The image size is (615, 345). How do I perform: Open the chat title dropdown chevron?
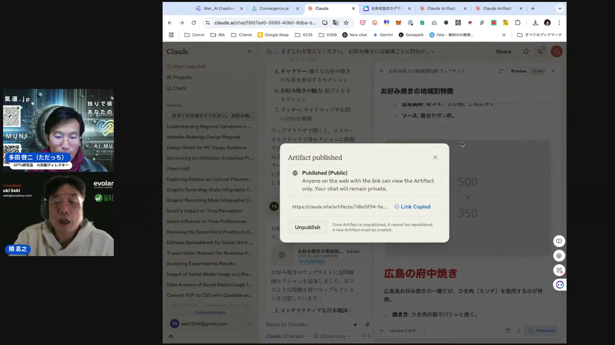point(433,51)
